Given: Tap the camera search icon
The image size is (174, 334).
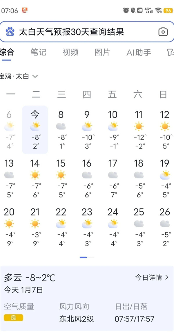Looking at the screenshot, I should click(163, 32).
